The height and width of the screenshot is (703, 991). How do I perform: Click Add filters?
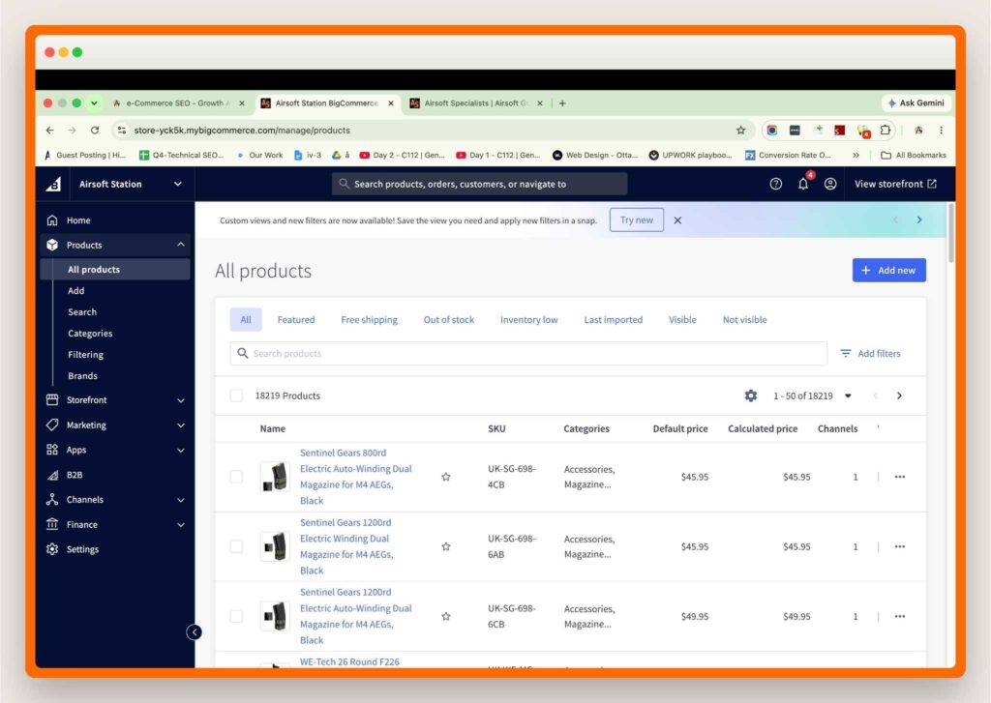[x=870, y=353]
